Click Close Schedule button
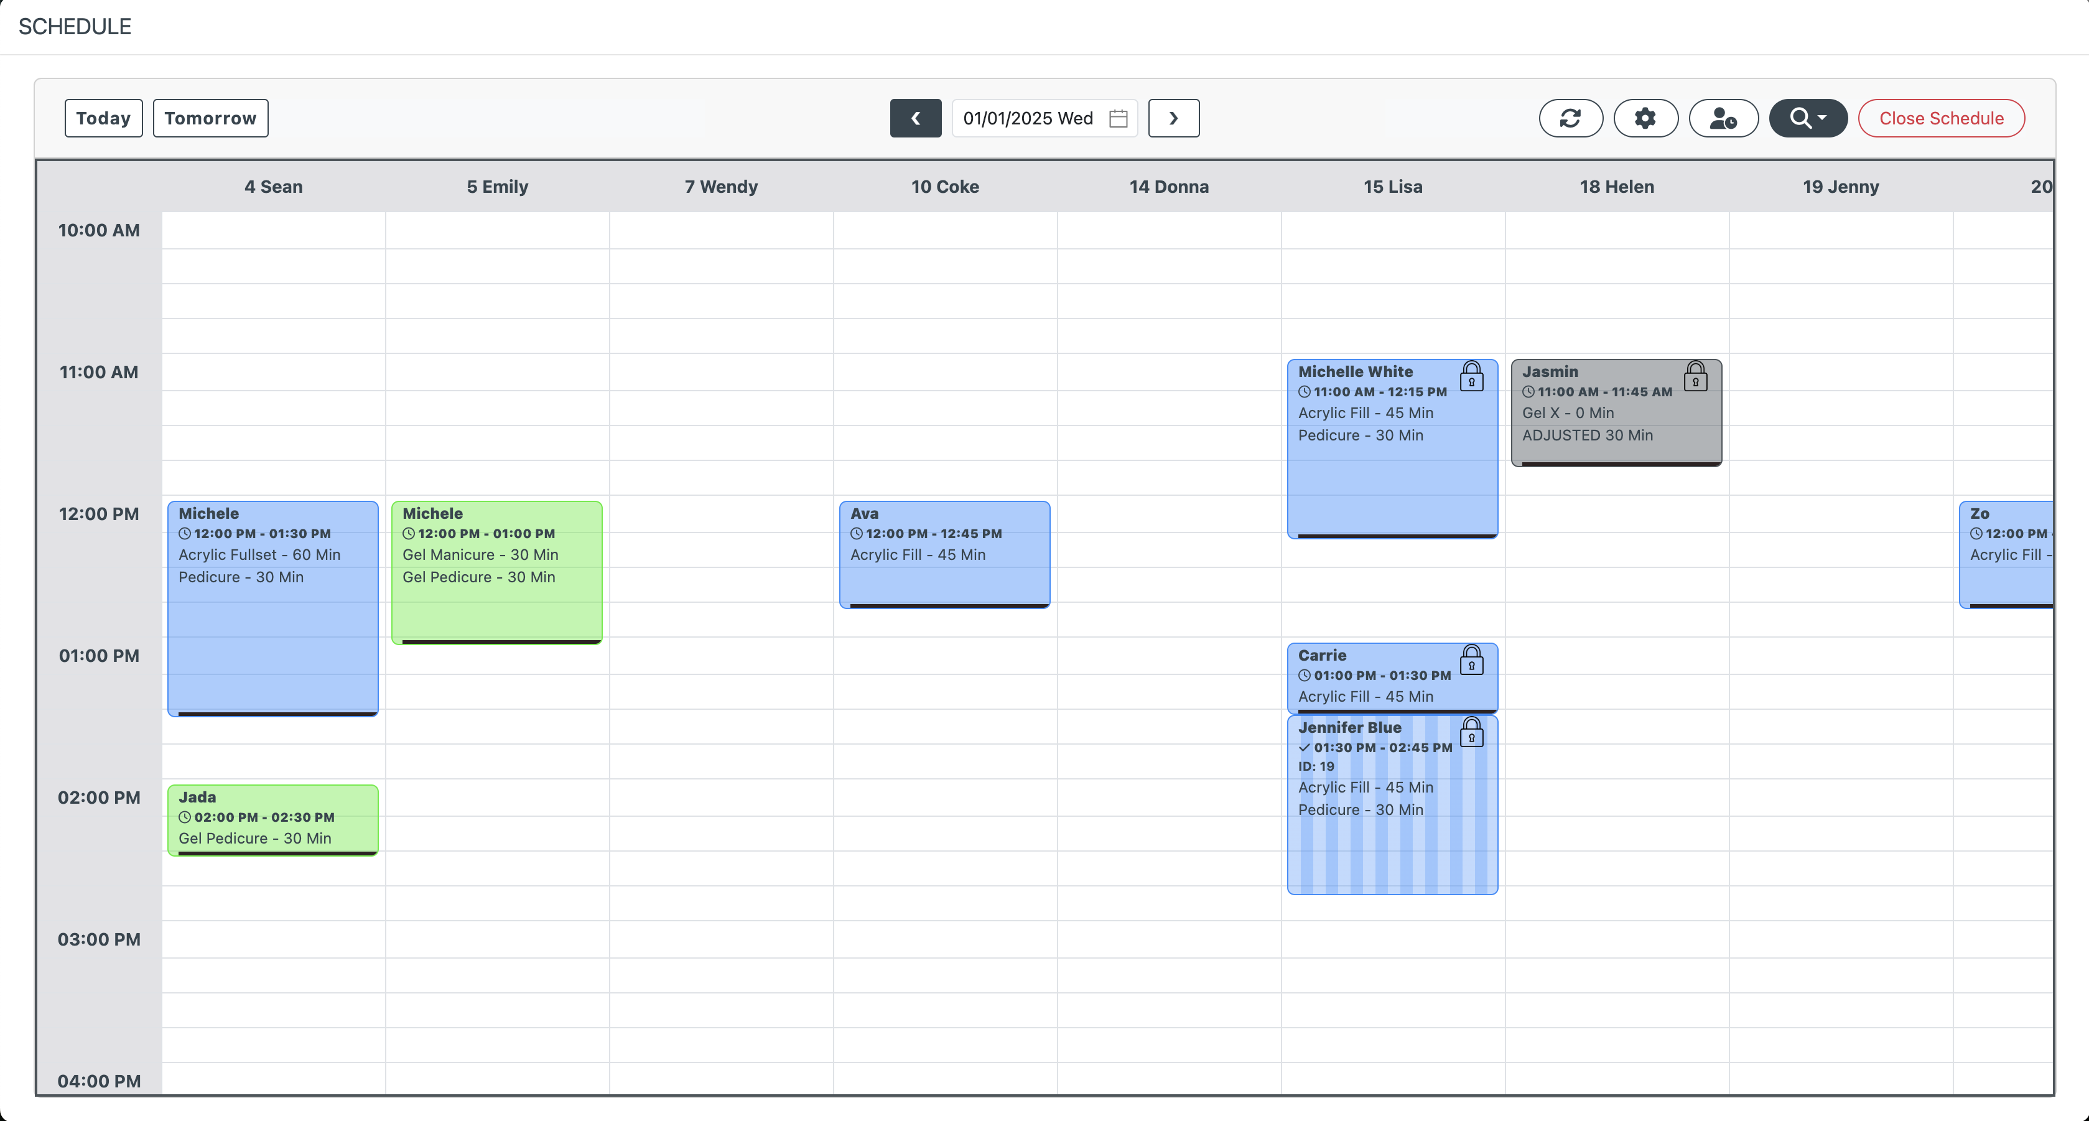This screenshot has width=2089, height=1121. [1940, 118]
